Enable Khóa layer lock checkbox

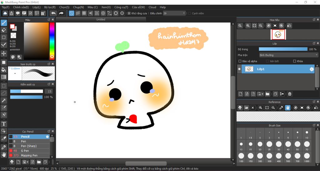coord(294,61)
